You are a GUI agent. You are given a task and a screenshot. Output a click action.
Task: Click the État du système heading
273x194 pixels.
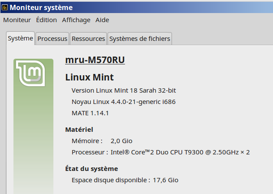tap(91, 169)
